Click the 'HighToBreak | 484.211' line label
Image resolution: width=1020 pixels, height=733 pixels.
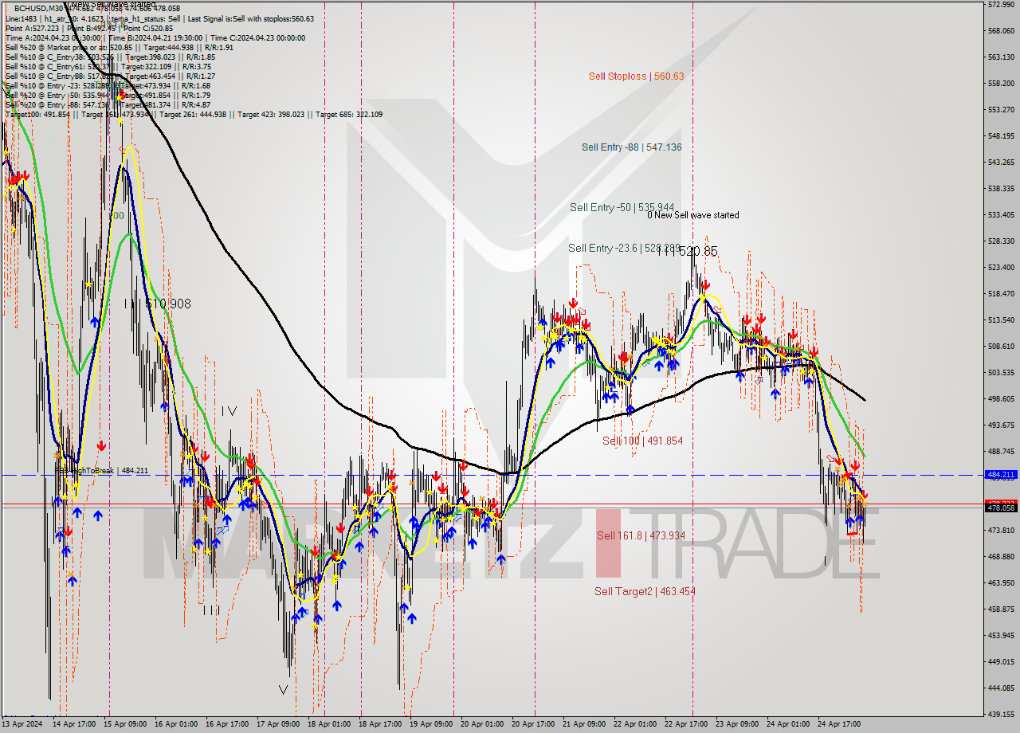tap(101, 471)
